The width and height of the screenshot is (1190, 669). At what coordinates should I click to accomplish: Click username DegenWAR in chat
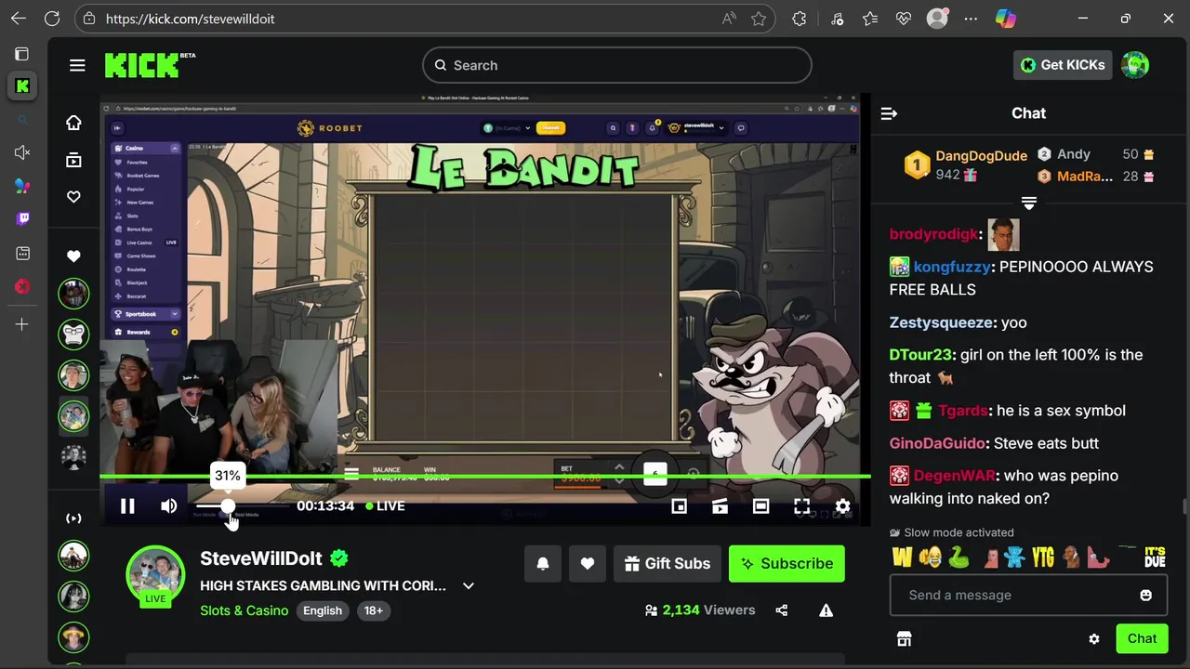[x=954, y=476]
